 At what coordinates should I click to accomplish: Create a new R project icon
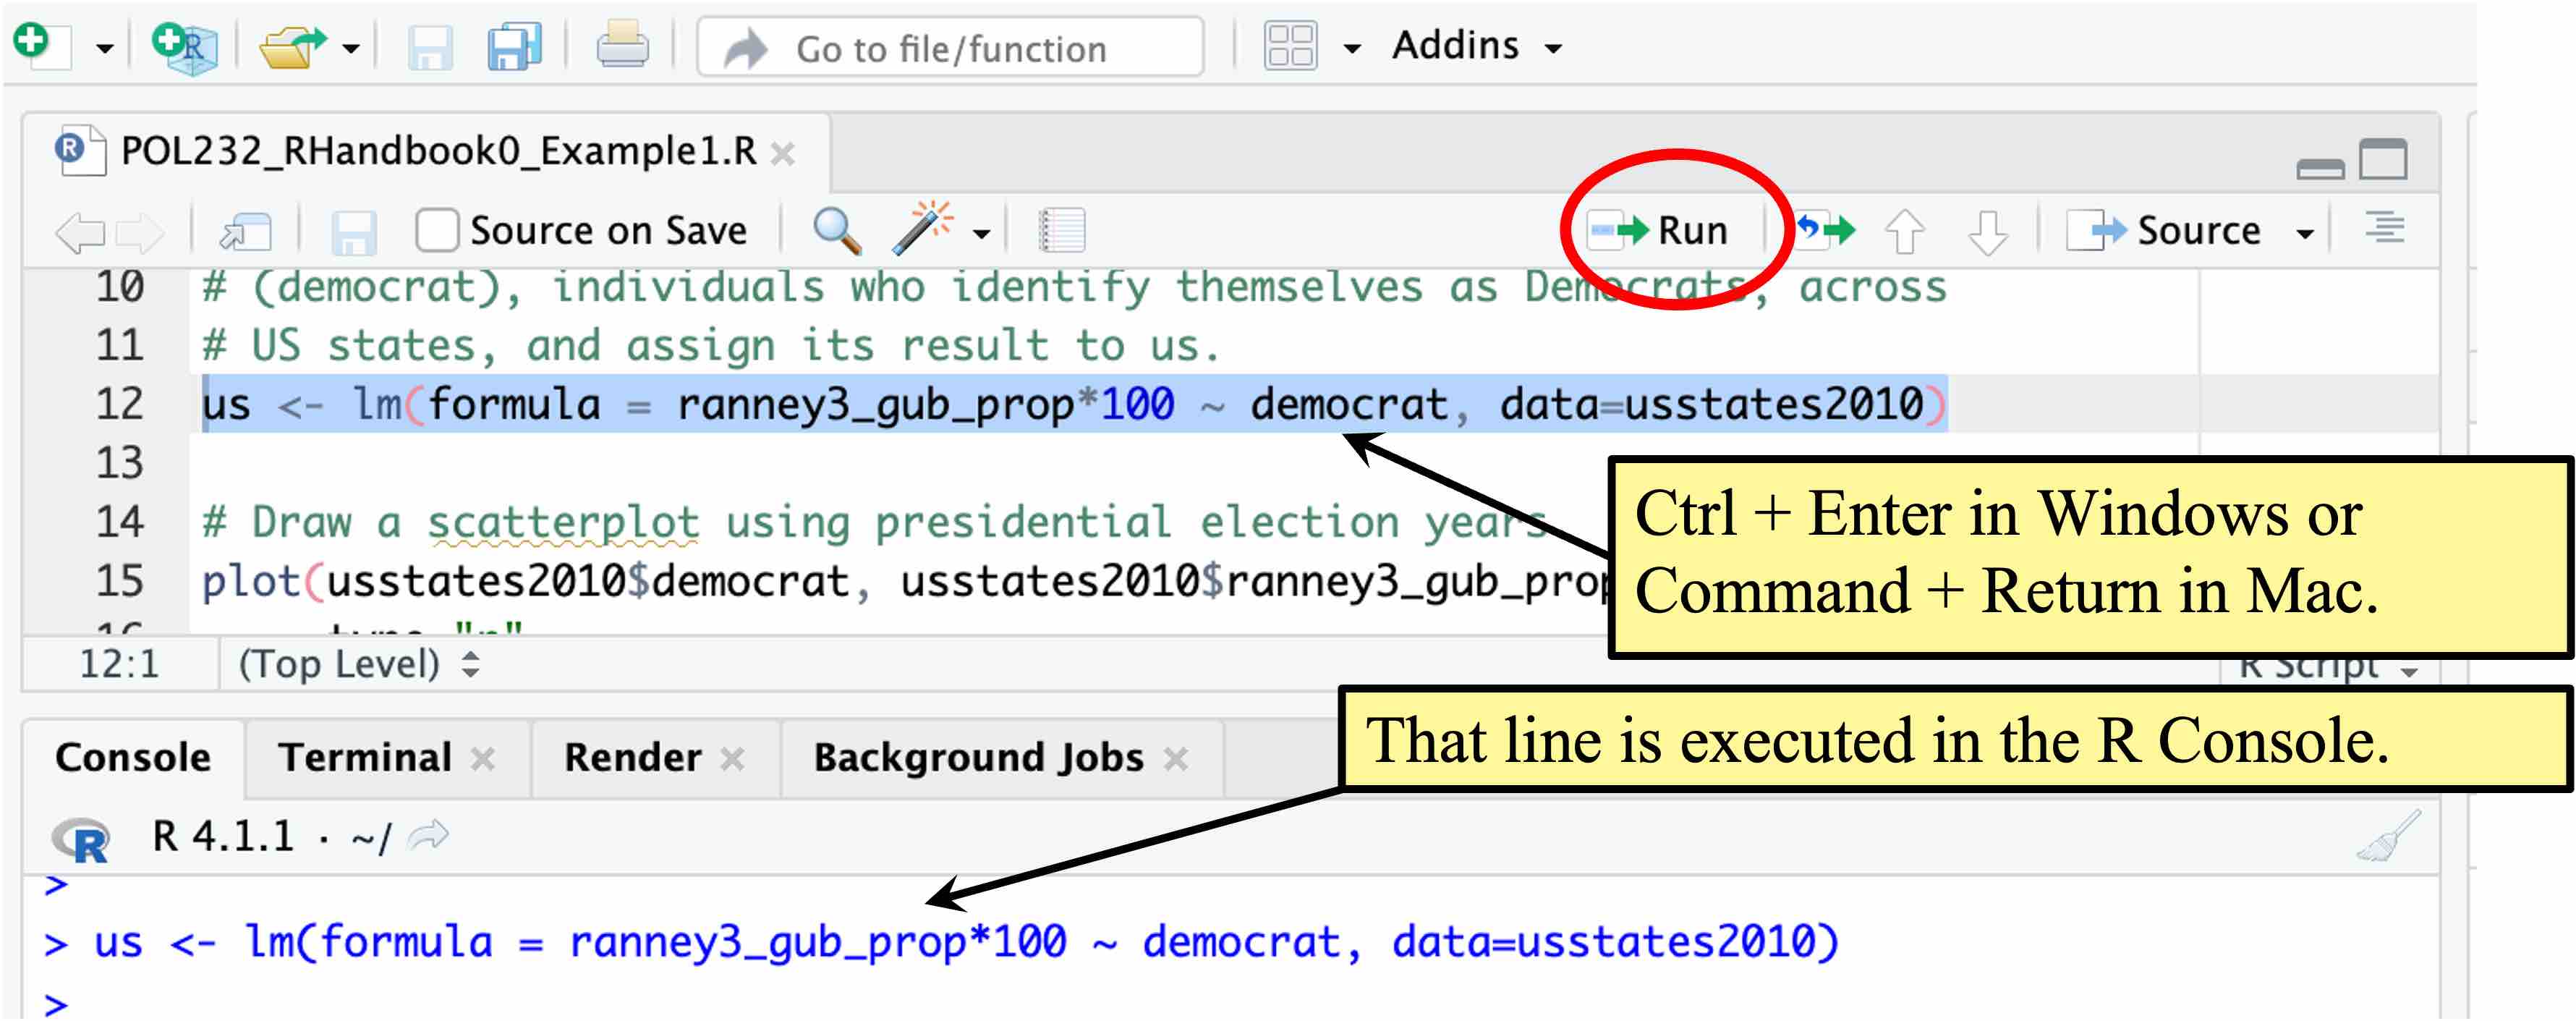tap(184, 47)
